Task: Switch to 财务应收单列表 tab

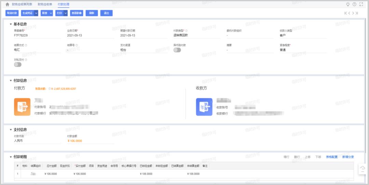Action: (x=22, y=4)
